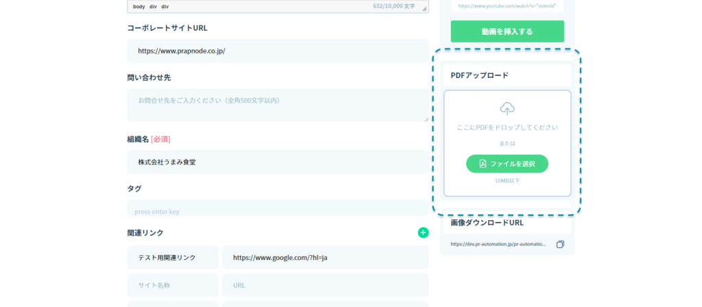Viewport: 702px width, 307px height.
Task: Click the テスト用関連リンク site name field
Action: click(x=173, y=258)
